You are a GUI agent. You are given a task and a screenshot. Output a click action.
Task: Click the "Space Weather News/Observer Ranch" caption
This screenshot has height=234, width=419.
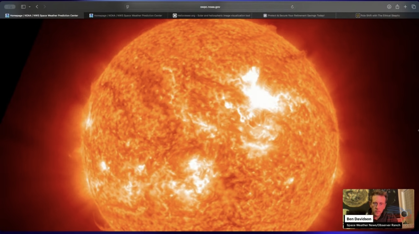[x=373, y=225]
